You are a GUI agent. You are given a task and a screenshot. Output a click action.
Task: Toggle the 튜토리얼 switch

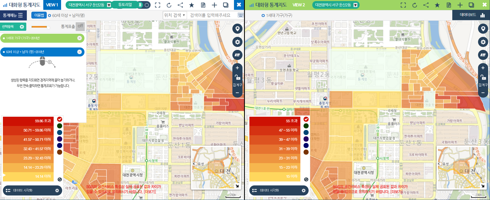[x=143, y=5]
